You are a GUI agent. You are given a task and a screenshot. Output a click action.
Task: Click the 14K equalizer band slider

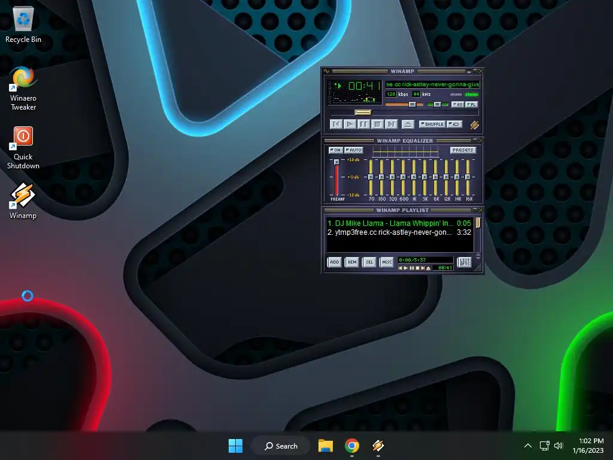457,177
